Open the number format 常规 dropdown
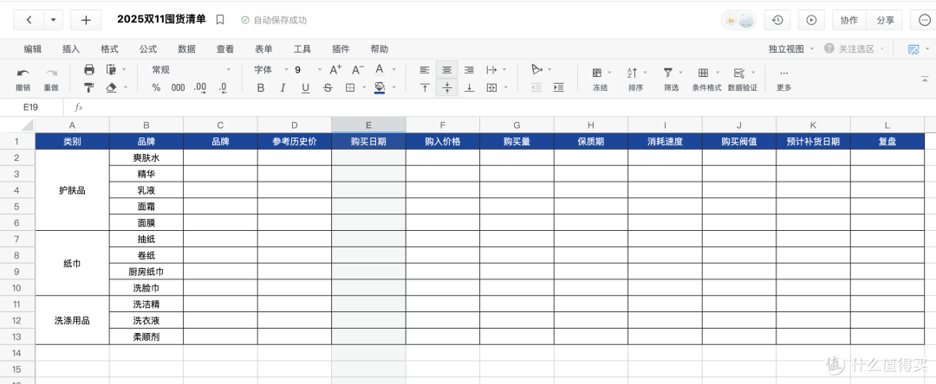 191,70
